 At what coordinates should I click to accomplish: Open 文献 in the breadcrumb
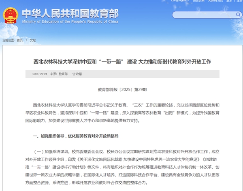pos(33,40)
